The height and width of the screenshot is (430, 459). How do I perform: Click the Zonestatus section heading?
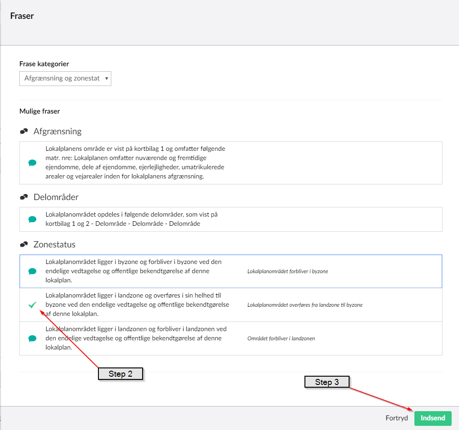tap(54, 244)
